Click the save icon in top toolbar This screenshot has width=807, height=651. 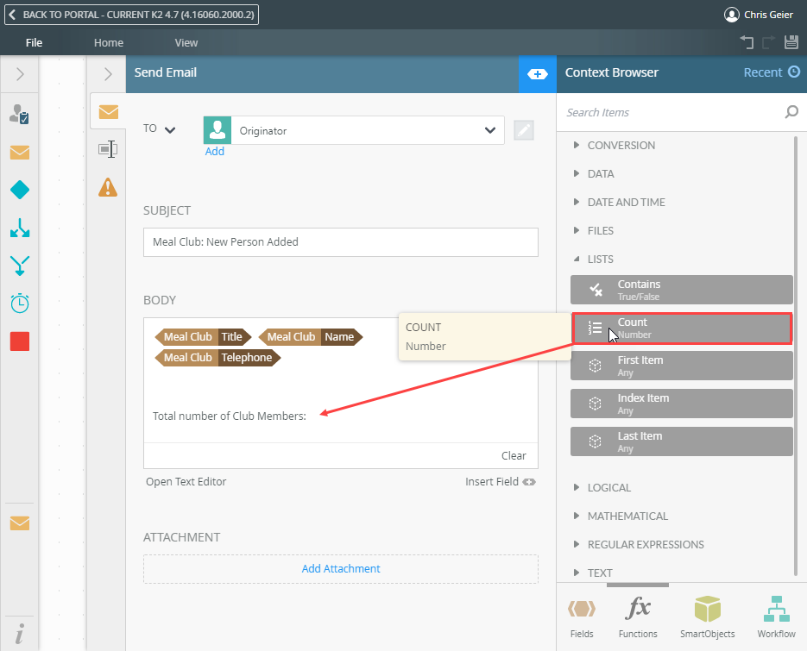791,42
